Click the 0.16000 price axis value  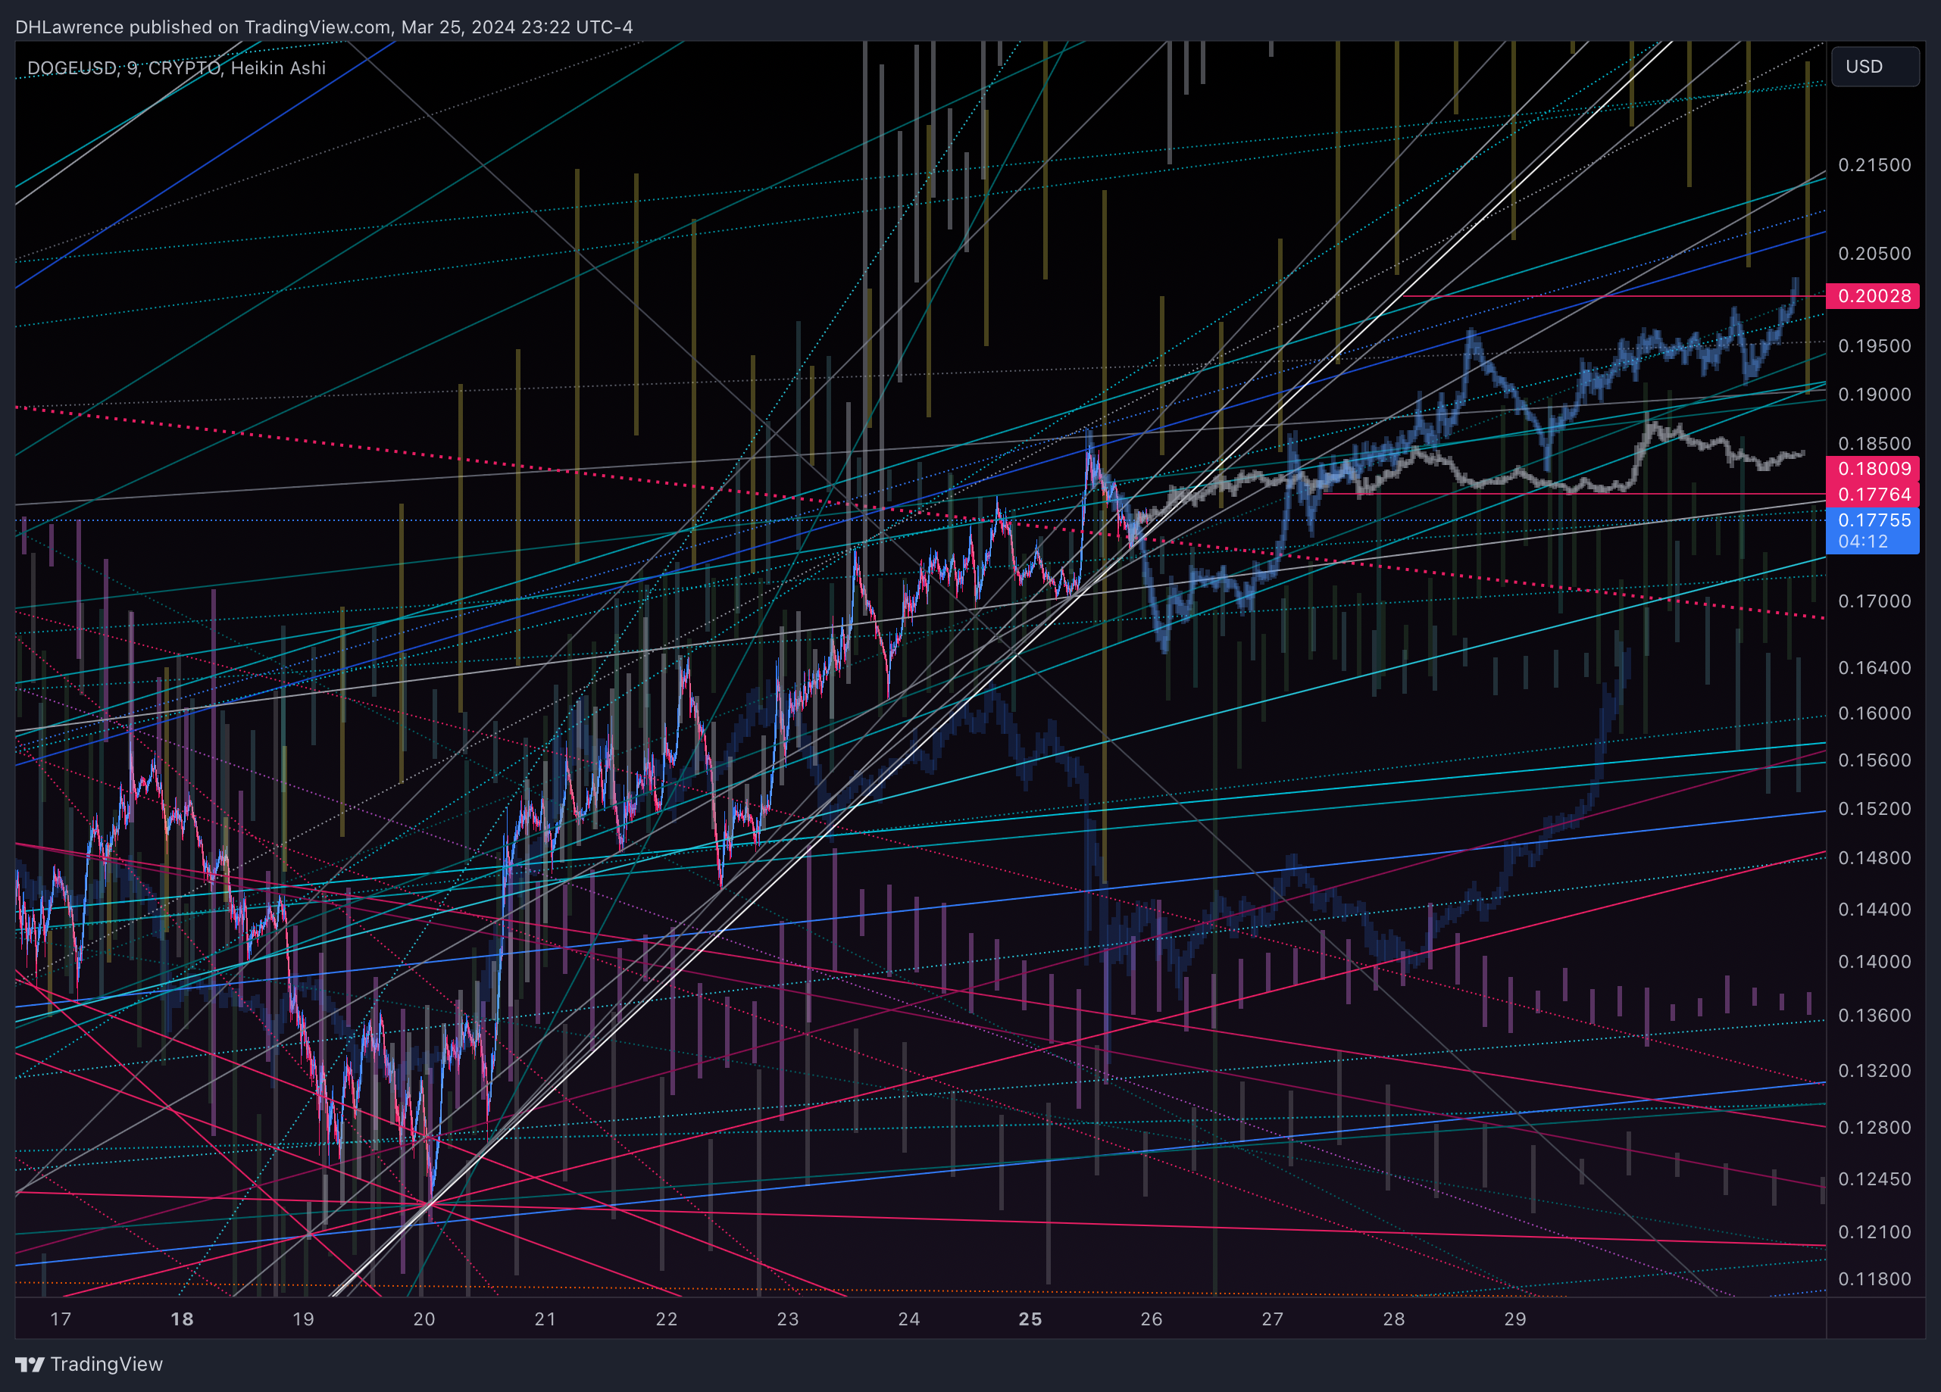[x=1874, y=713]
